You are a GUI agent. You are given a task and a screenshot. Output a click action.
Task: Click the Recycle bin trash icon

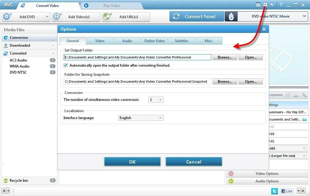tap(6, 180)
